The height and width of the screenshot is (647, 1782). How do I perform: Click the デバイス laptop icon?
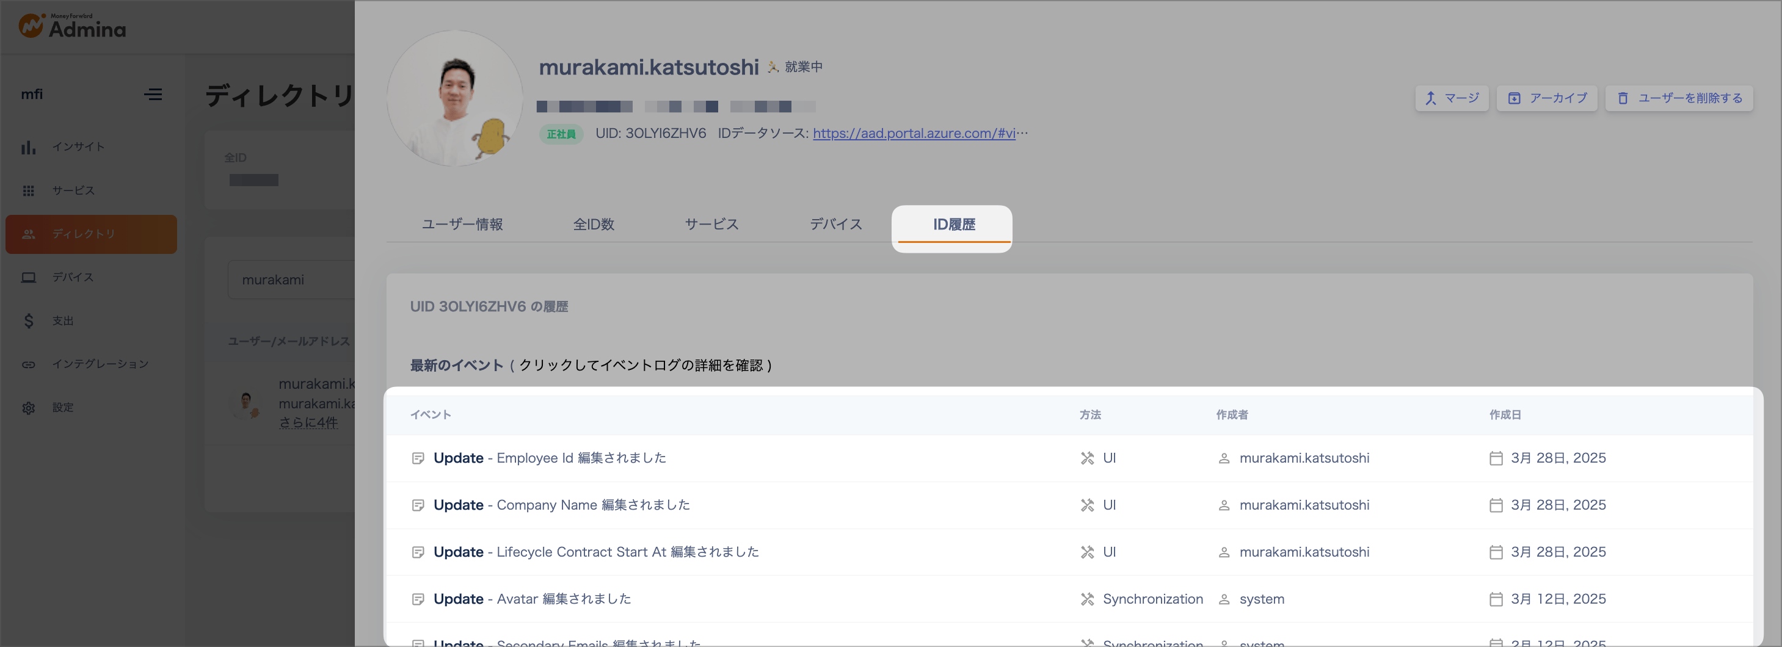tap(28, 277)
